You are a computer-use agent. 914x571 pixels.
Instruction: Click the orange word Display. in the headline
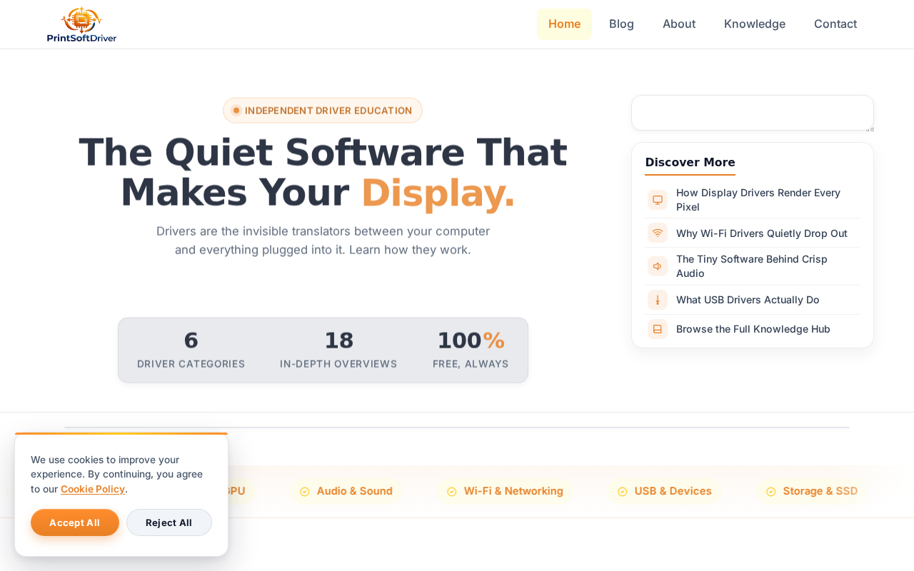pyautogui.click(x=438, y=193)
